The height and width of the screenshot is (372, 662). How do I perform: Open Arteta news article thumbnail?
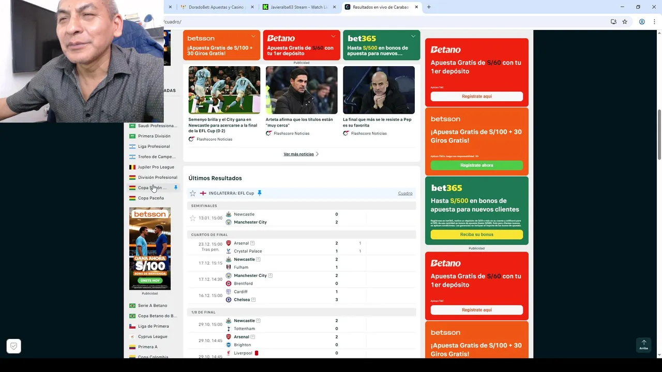302,90
